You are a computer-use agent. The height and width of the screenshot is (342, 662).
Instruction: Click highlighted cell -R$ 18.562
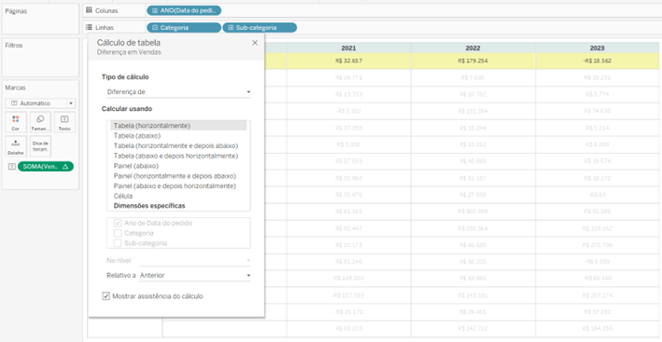click(x=598, y=62)
